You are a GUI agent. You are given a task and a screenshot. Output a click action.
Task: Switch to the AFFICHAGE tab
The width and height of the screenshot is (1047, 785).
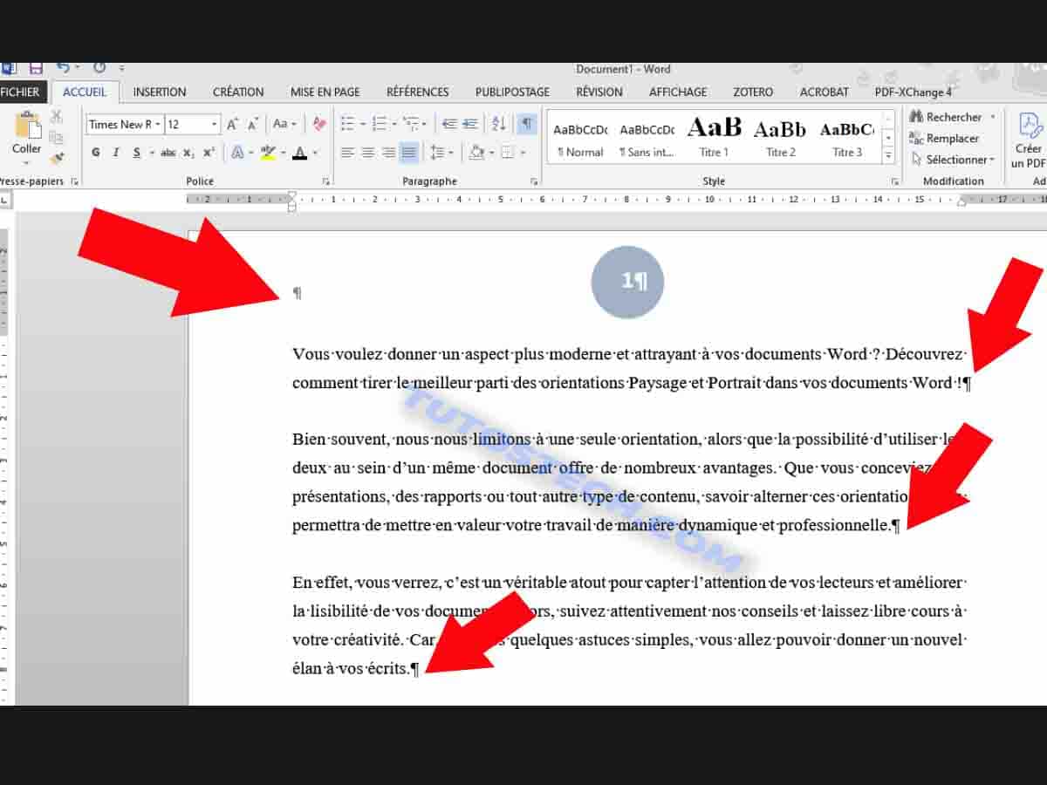coord(678,92)
